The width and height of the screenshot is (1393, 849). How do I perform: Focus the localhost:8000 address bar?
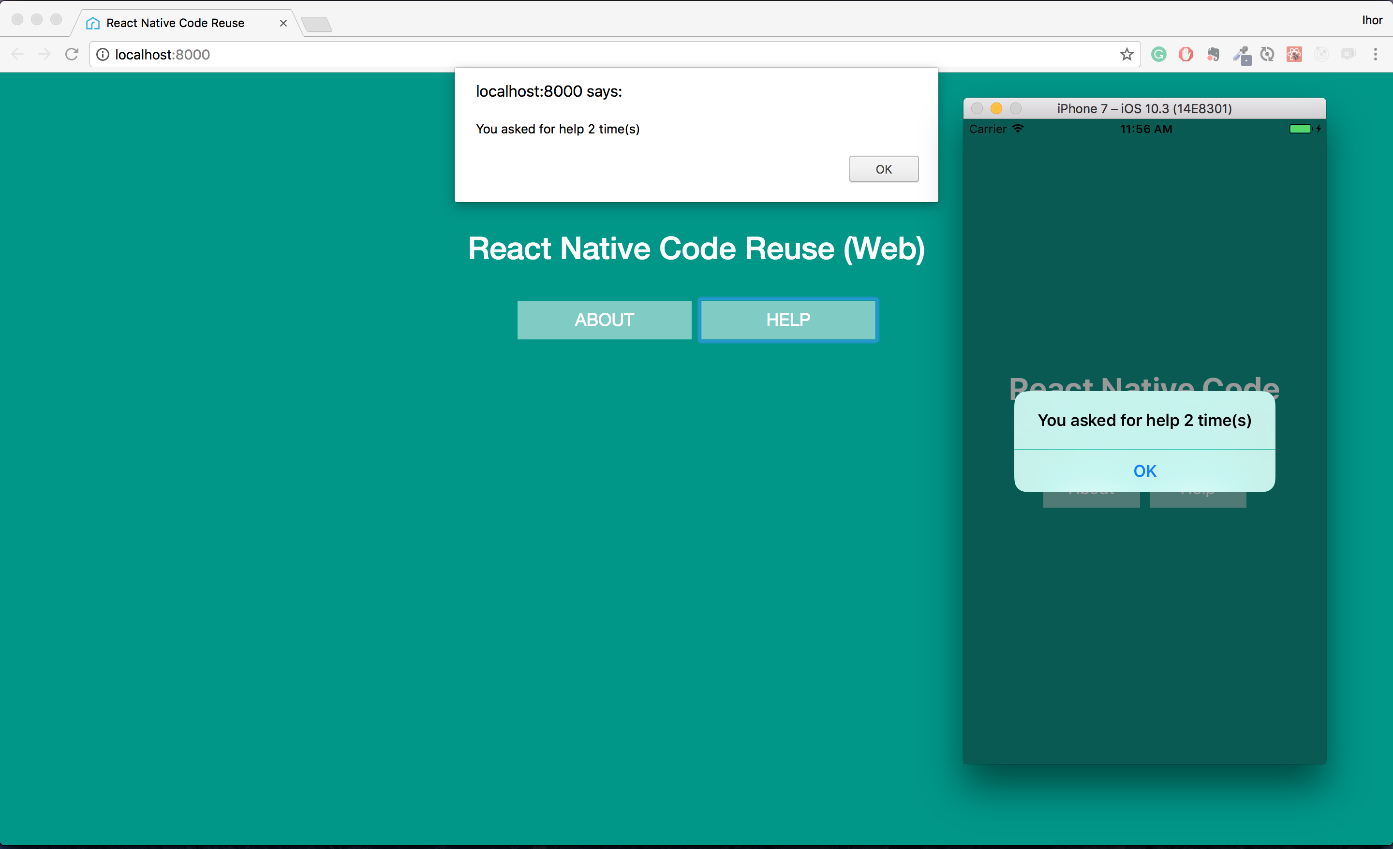(565, 54)
